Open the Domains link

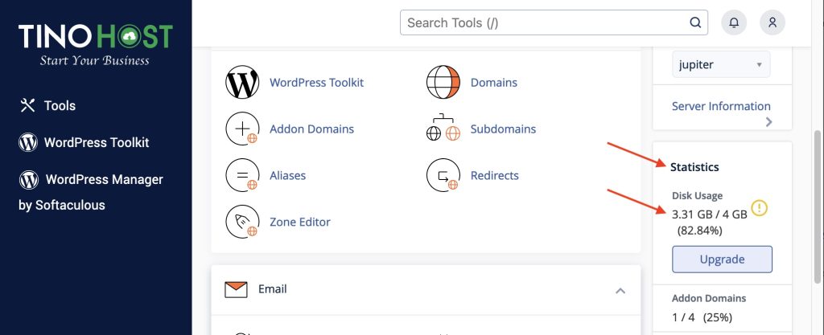coord(494,83)
